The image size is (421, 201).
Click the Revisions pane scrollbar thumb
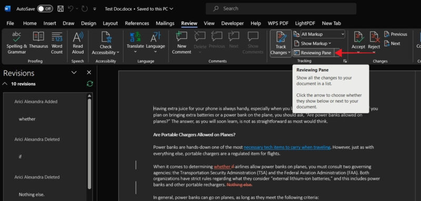[x=89, y=144]
